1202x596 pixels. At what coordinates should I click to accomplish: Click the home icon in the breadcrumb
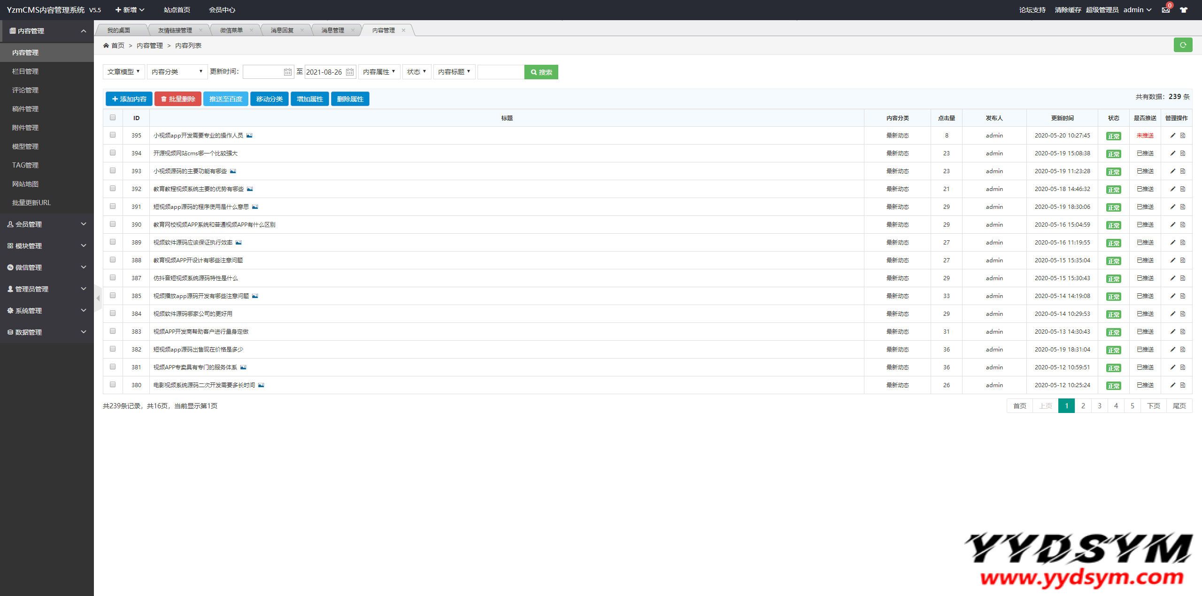(x=106, y=46)
